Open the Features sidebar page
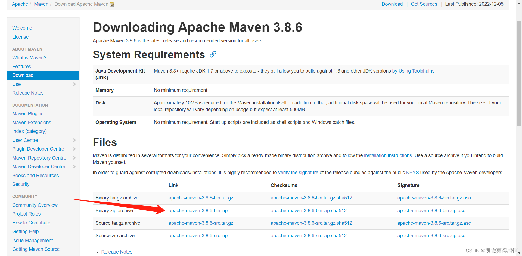 pos(21,67)
